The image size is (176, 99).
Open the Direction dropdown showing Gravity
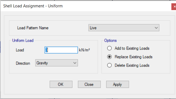[56, 63]
